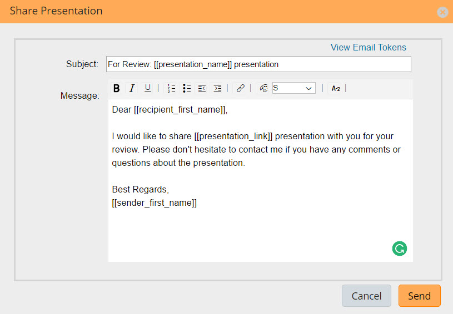
Task: Click into the Subject input field
Action: coord(258,64)
